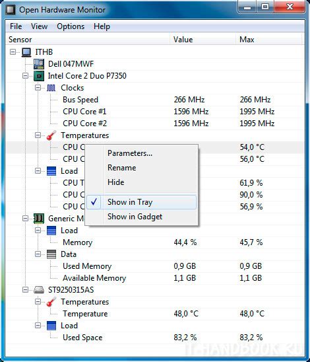
Task: Open the View menu
Action: coord(39,26)
